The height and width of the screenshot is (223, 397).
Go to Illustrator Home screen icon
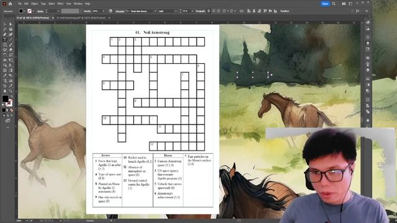pos(10,4)
